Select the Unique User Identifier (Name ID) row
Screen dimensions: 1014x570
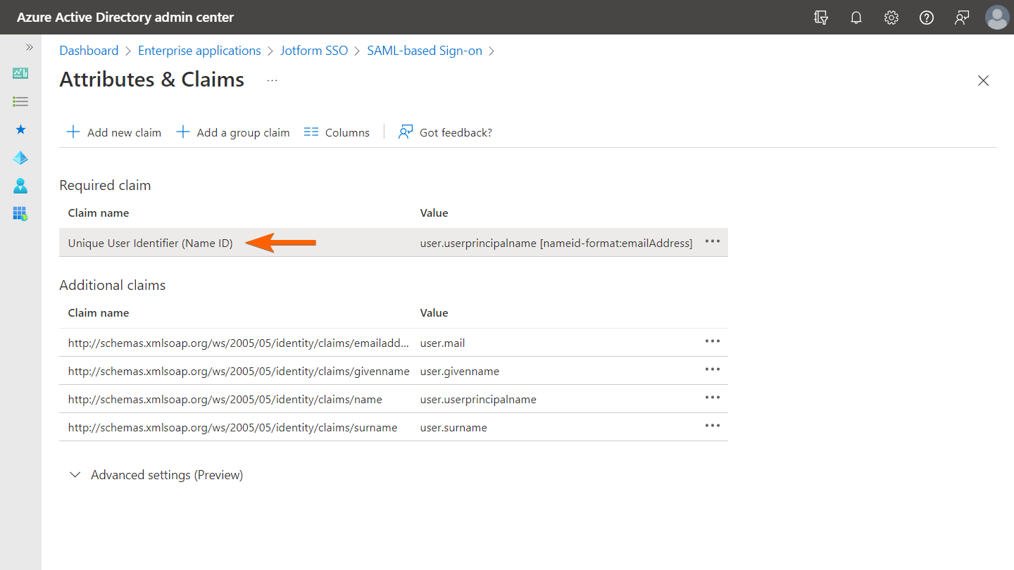tap(151, 243)
